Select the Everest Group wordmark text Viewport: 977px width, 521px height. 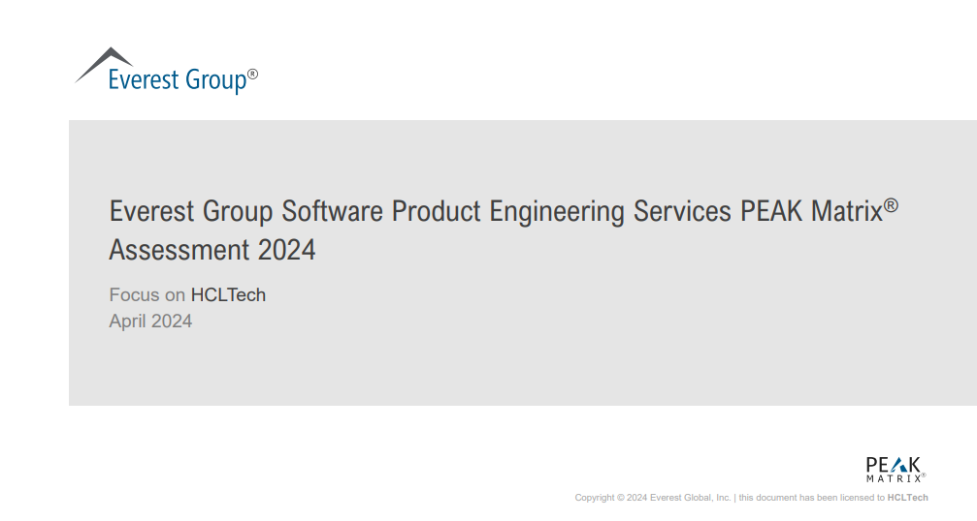(x=177, y=80)
